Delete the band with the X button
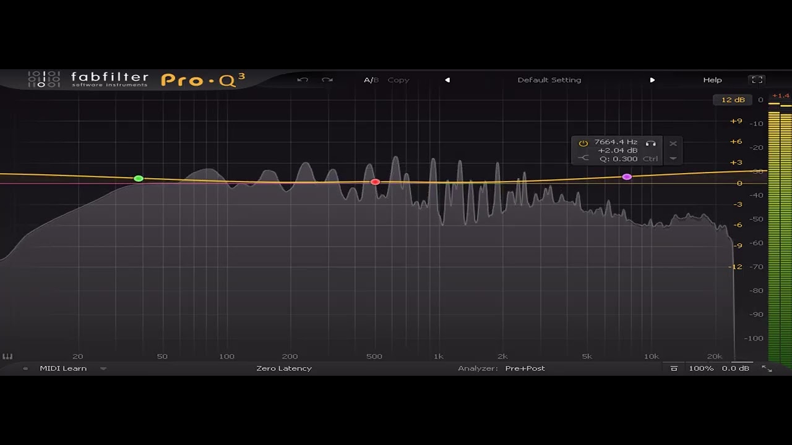792x445 pixels. click(673, 143)
